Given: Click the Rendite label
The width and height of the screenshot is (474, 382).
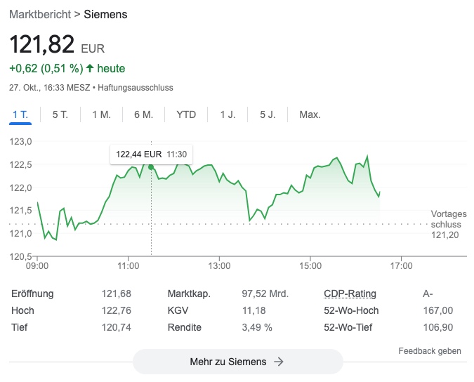Looking at the screenshot, I should [185, 327].
